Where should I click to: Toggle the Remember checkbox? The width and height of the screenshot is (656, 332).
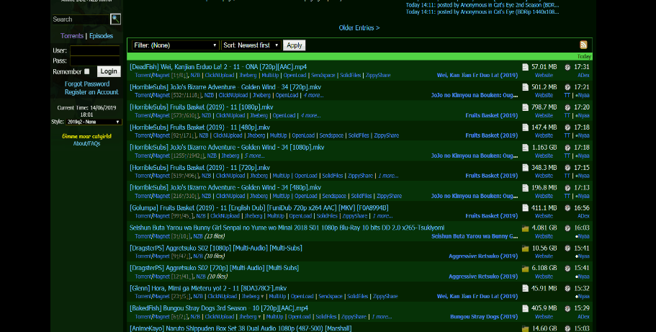point(87,71)
